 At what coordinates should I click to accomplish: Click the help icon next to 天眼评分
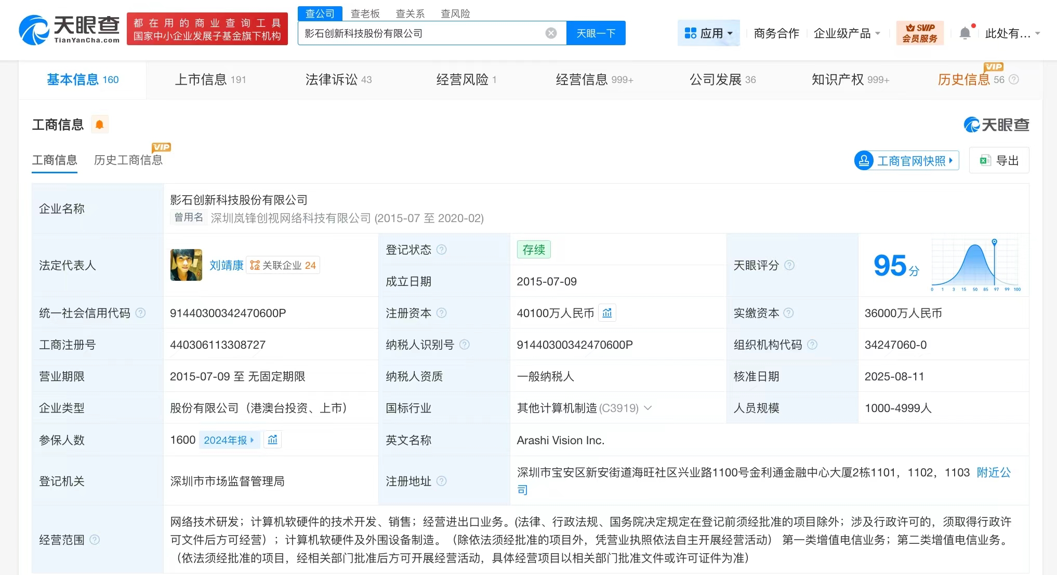click(789, 265)
